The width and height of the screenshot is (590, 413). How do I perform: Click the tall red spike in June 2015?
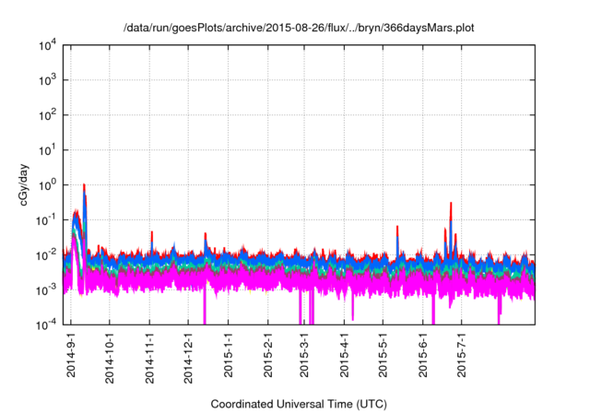(451, 205)
